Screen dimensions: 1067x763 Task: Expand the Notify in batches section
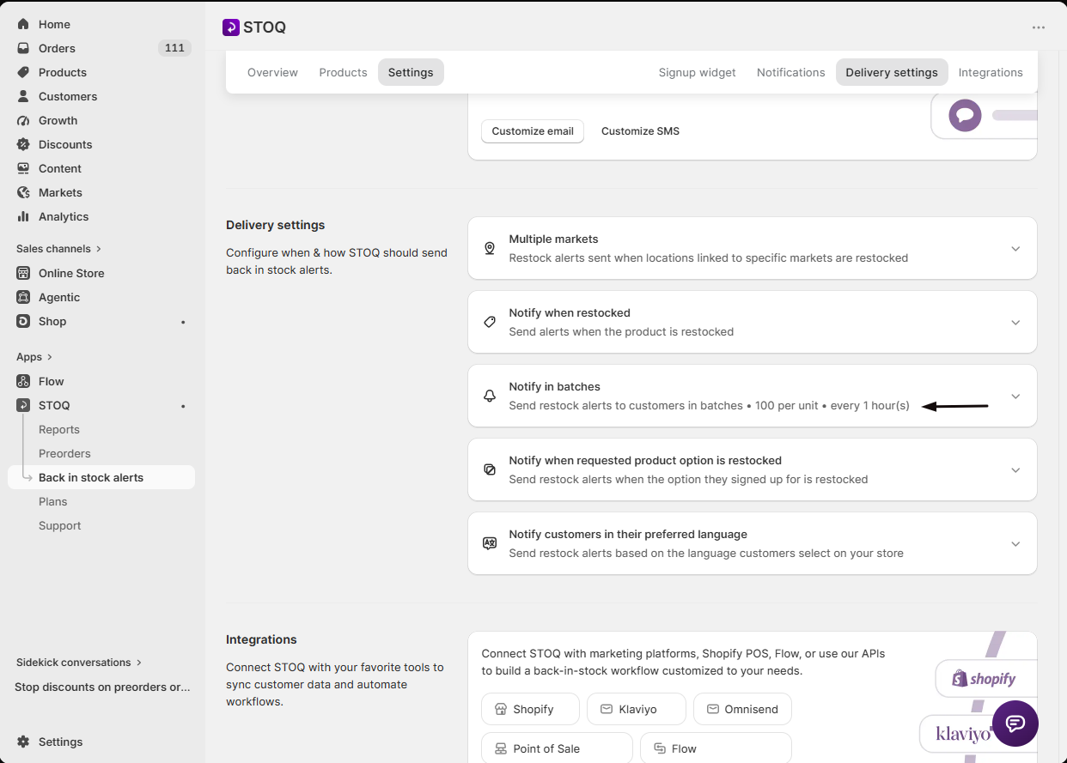point(1015,396)
